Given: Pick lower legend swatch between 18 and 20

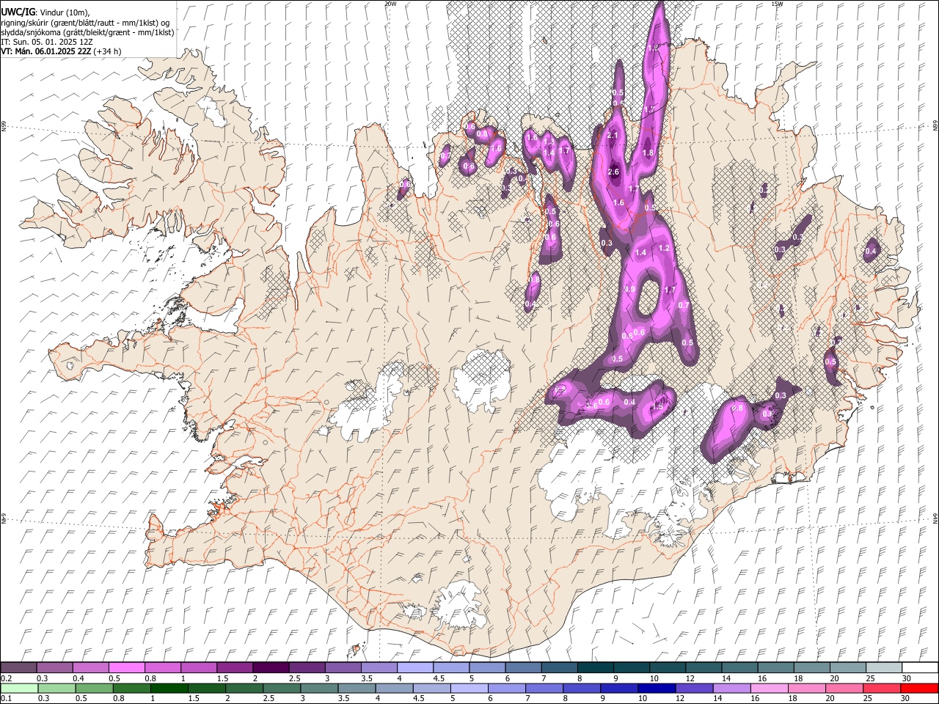Looking at the screenshot, I should click(807, 689).
